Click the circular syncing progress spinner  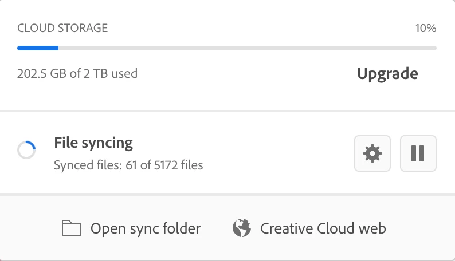click(x=26, y=151)
